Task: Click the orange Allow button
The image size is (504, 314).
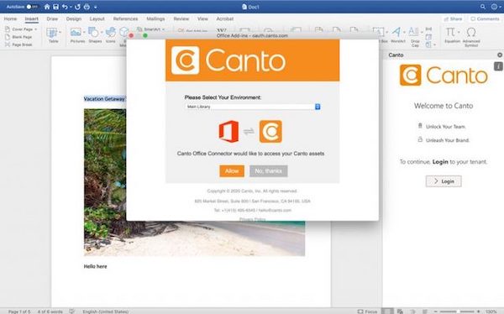Action: coord(232,171)
